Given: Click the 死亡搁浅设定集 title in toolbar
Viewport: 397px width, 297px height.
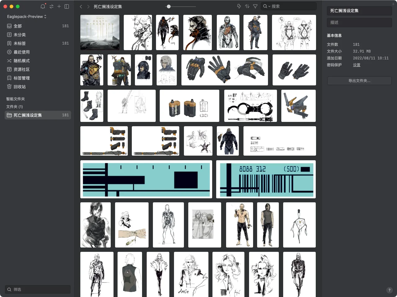Looking at the screenshot, I should (108, 6).
